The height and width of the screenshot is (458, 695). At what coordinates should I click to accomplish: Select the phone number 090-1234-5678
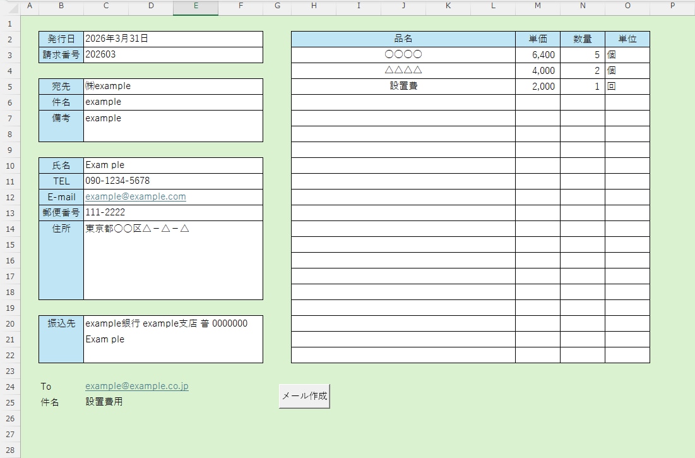pyautogui.click(x=174, y=181)
